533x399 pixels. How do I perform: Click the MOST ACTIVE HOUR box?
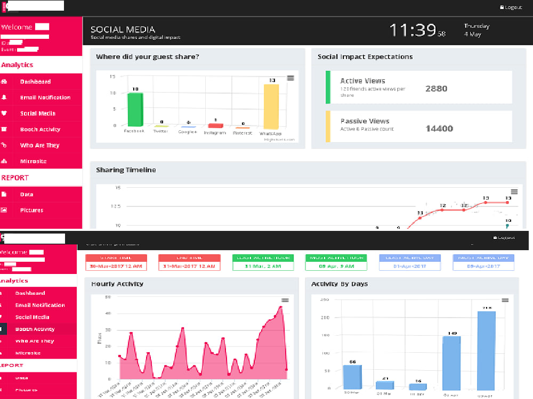pyautogui.click(x=336, y=263)
